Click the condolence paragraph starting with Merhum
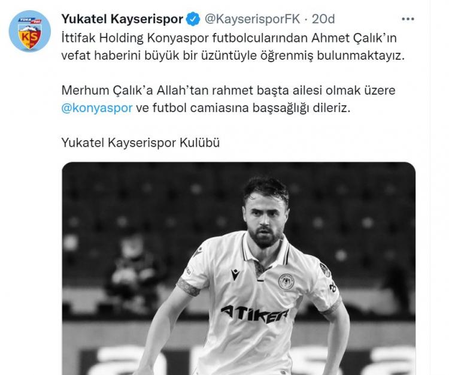The height and width of the screenshot is (375, 449). click(x=228, y=99)
